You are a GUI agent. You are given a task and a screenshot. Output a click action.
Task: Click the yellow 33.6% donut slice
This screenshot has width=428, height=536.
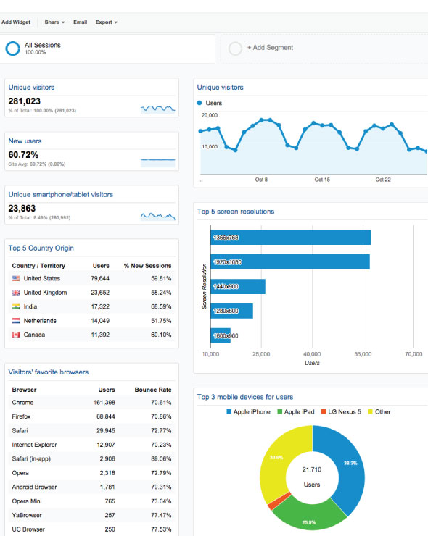276,460
